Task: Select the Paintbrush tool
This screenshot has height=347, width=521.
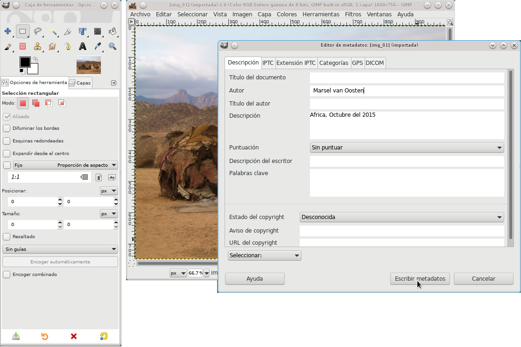Action: 7,47
